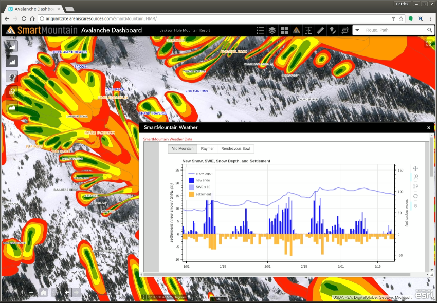The height and width of the screenshot is (303, 437).
Task: Activate the swipe compare tool icon
Action: tap(308, 30)
